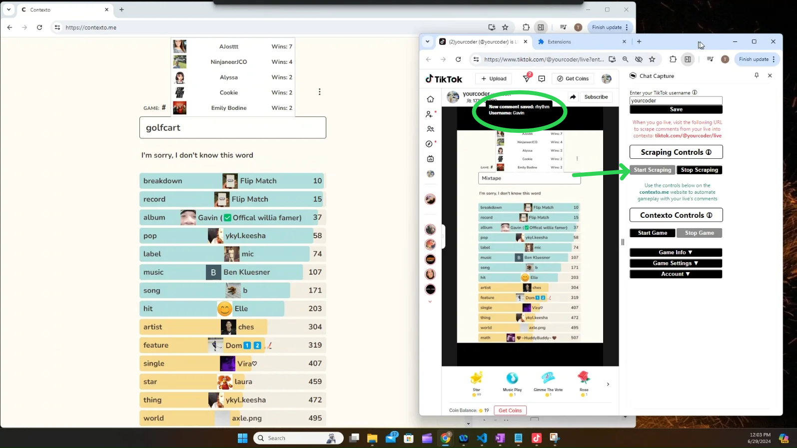
Task: Click Start Game button
Action: pyautogui.click(x=652, y=233)
